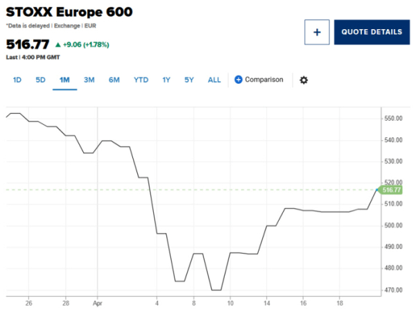The height and width of the screenshot is (312, 416).
Task: Open the chart settings gear icon
Action: (x=304, y=80)
